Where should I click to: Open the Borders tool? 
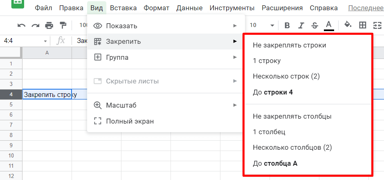tap(362, 25)
